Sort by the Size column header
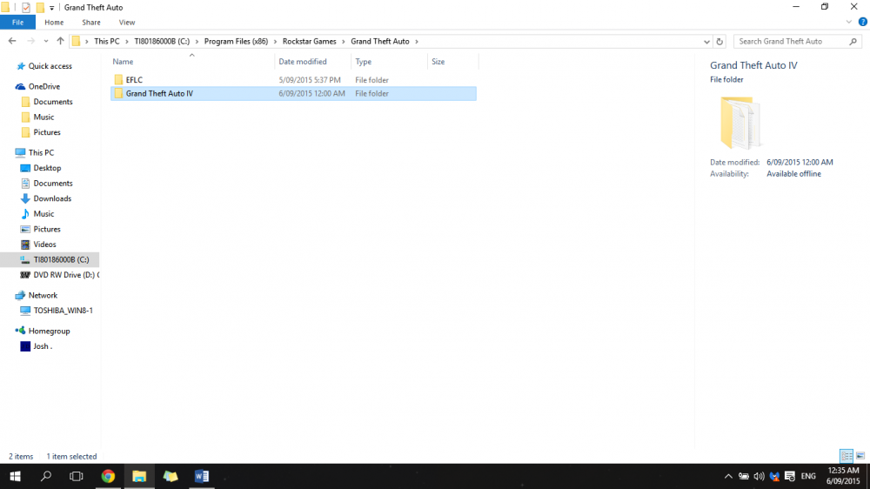Screen dimensions: 870x489 pyautogui.click(x=452, y=62)
